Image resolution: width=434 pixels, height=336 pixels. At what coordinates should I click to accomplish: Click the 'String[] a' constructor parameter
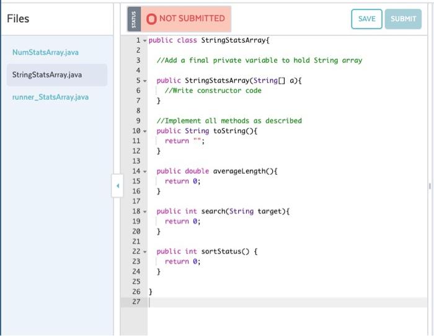click(x=274, y=81)
